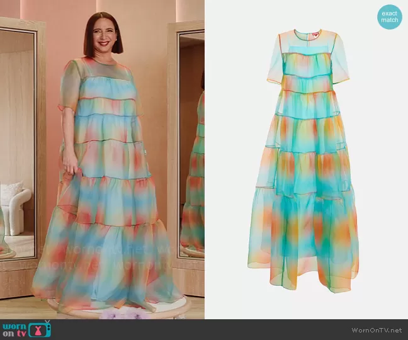Open the WornOnTV logo in the bottom-left corner
408x340 pixels.
pos(26,329)
